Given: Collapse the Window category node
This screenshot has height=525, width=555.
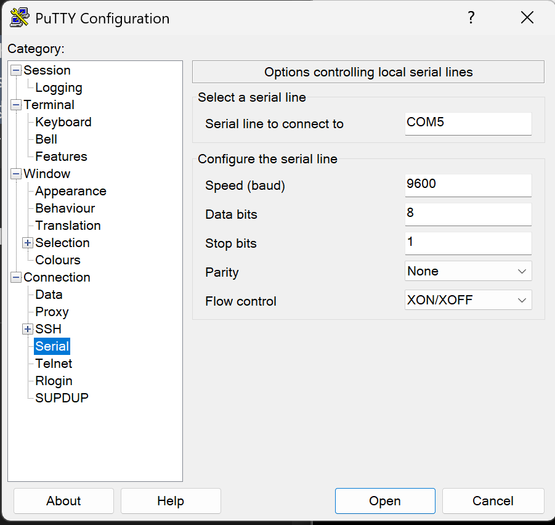Looking at the screenshot, I should 16,174.
